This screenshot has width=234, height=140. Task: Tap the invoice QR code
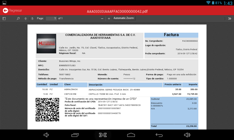[x=47, y=109]
